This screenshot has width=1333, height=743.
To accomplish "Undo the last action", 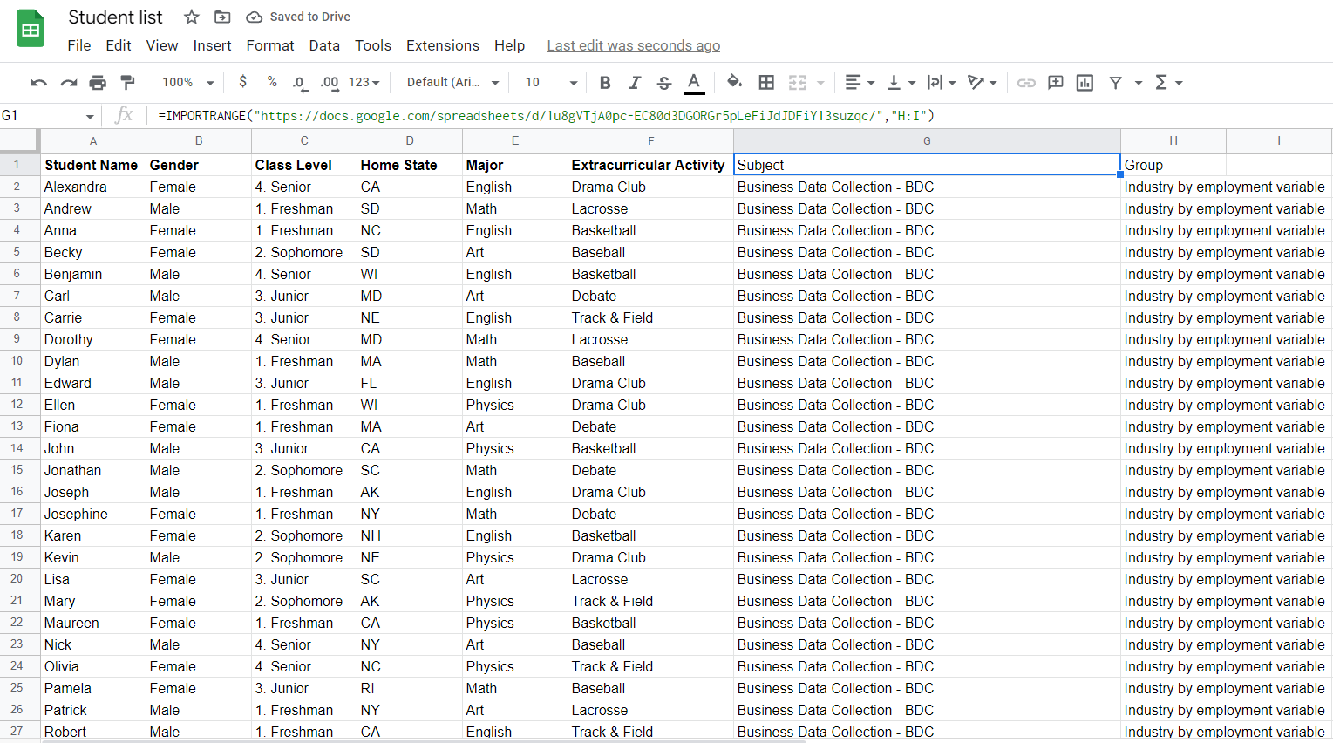I will [x=37, y=82].
